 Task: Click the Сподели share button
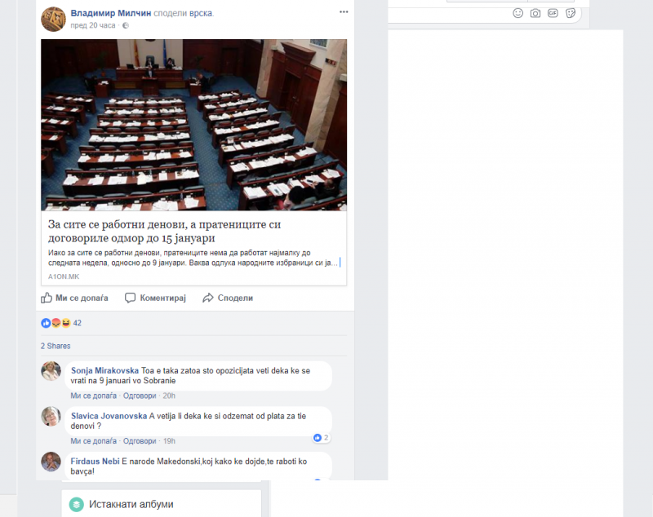coord(228,298)
